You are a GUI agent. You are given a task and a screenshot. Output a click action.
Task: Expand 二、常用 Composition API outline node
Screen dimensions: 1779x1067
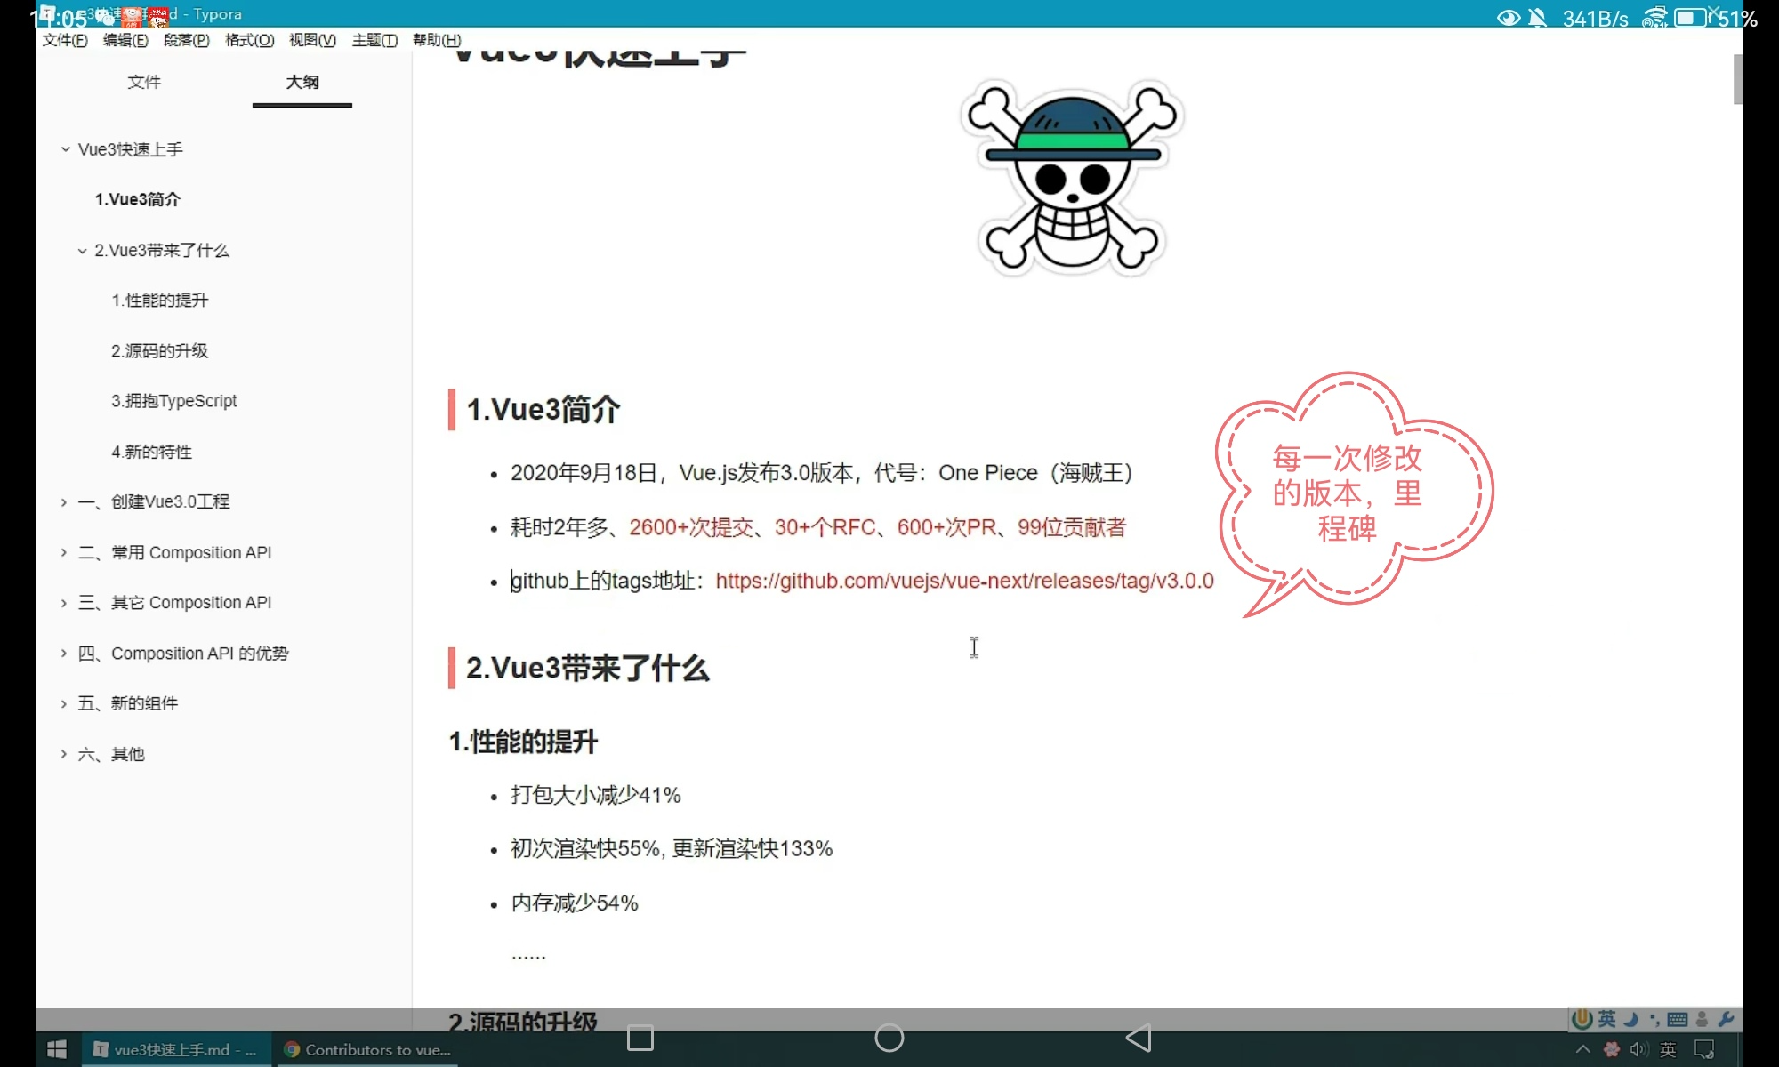[64, 553]
